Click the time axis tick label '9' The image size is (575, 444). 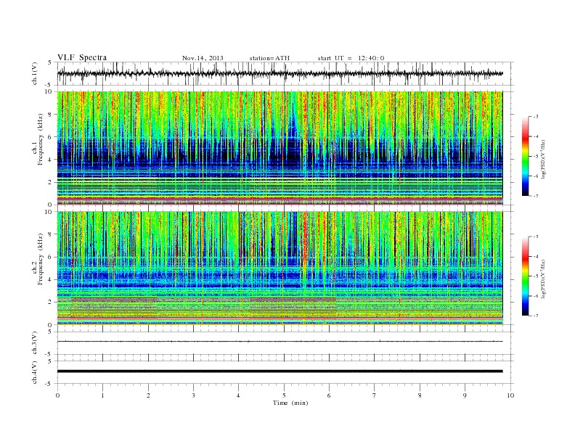pos(465,395)
